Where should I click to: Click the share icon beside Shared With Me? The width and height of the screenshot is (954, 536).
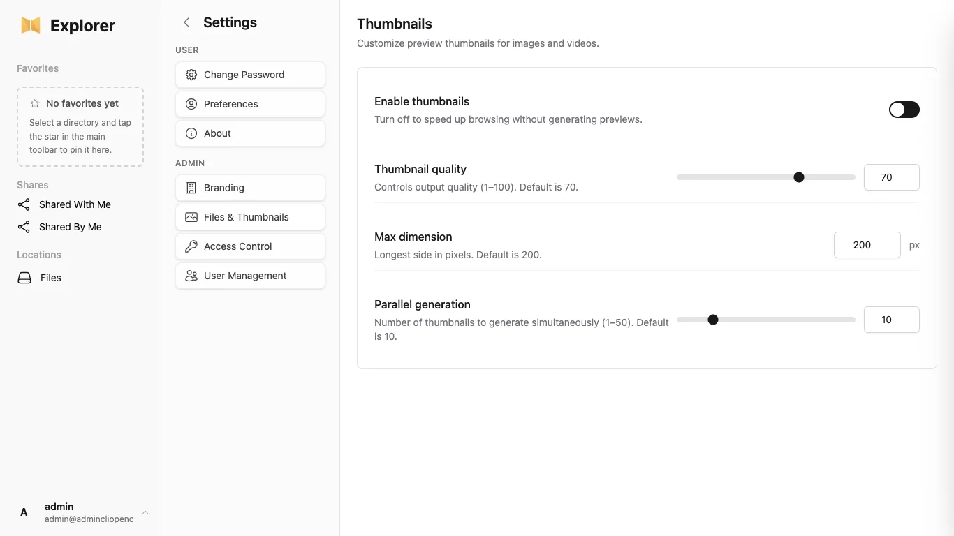pos(24,204)
